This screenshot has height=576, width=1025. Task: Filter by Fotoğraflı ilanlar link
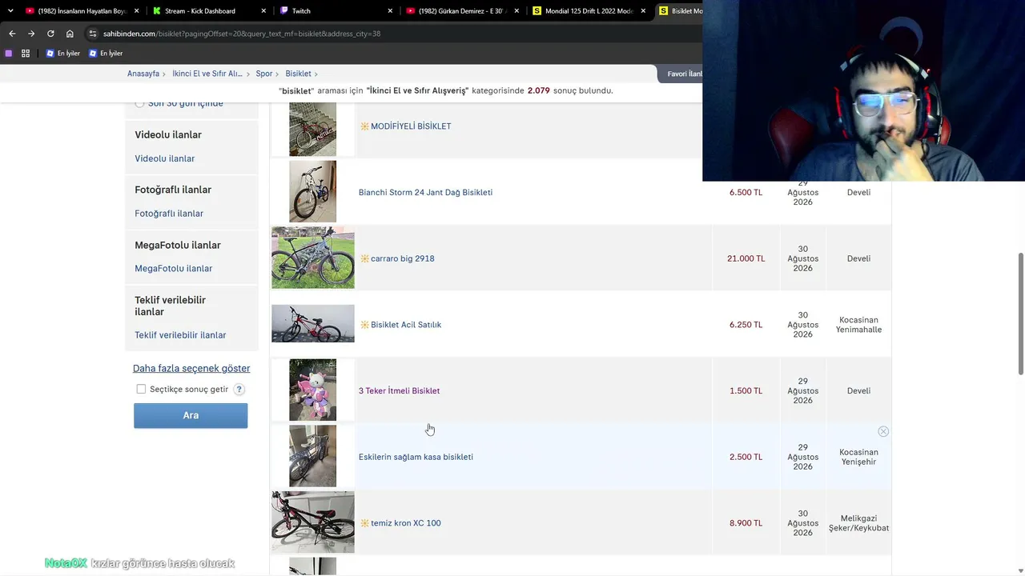pos(169,214)
